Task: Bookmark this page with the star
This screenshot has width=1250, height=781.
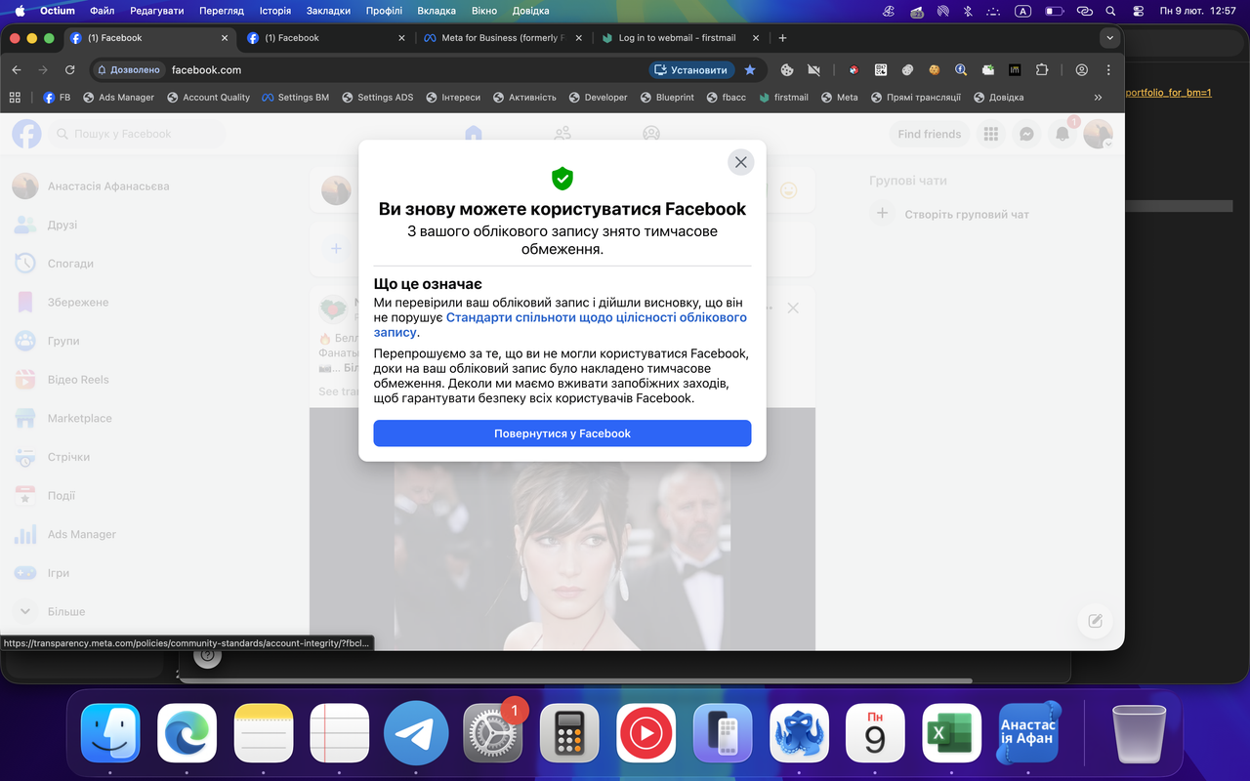Action: tap(750, 70)
